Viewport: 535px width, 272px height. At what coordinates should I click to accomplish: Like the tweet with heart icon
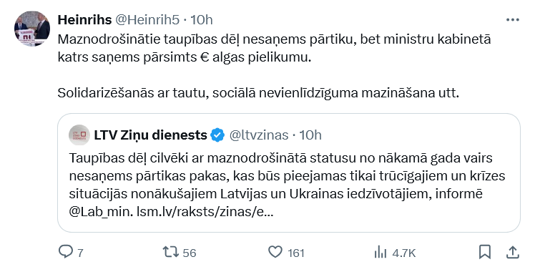tap(275, 252)
